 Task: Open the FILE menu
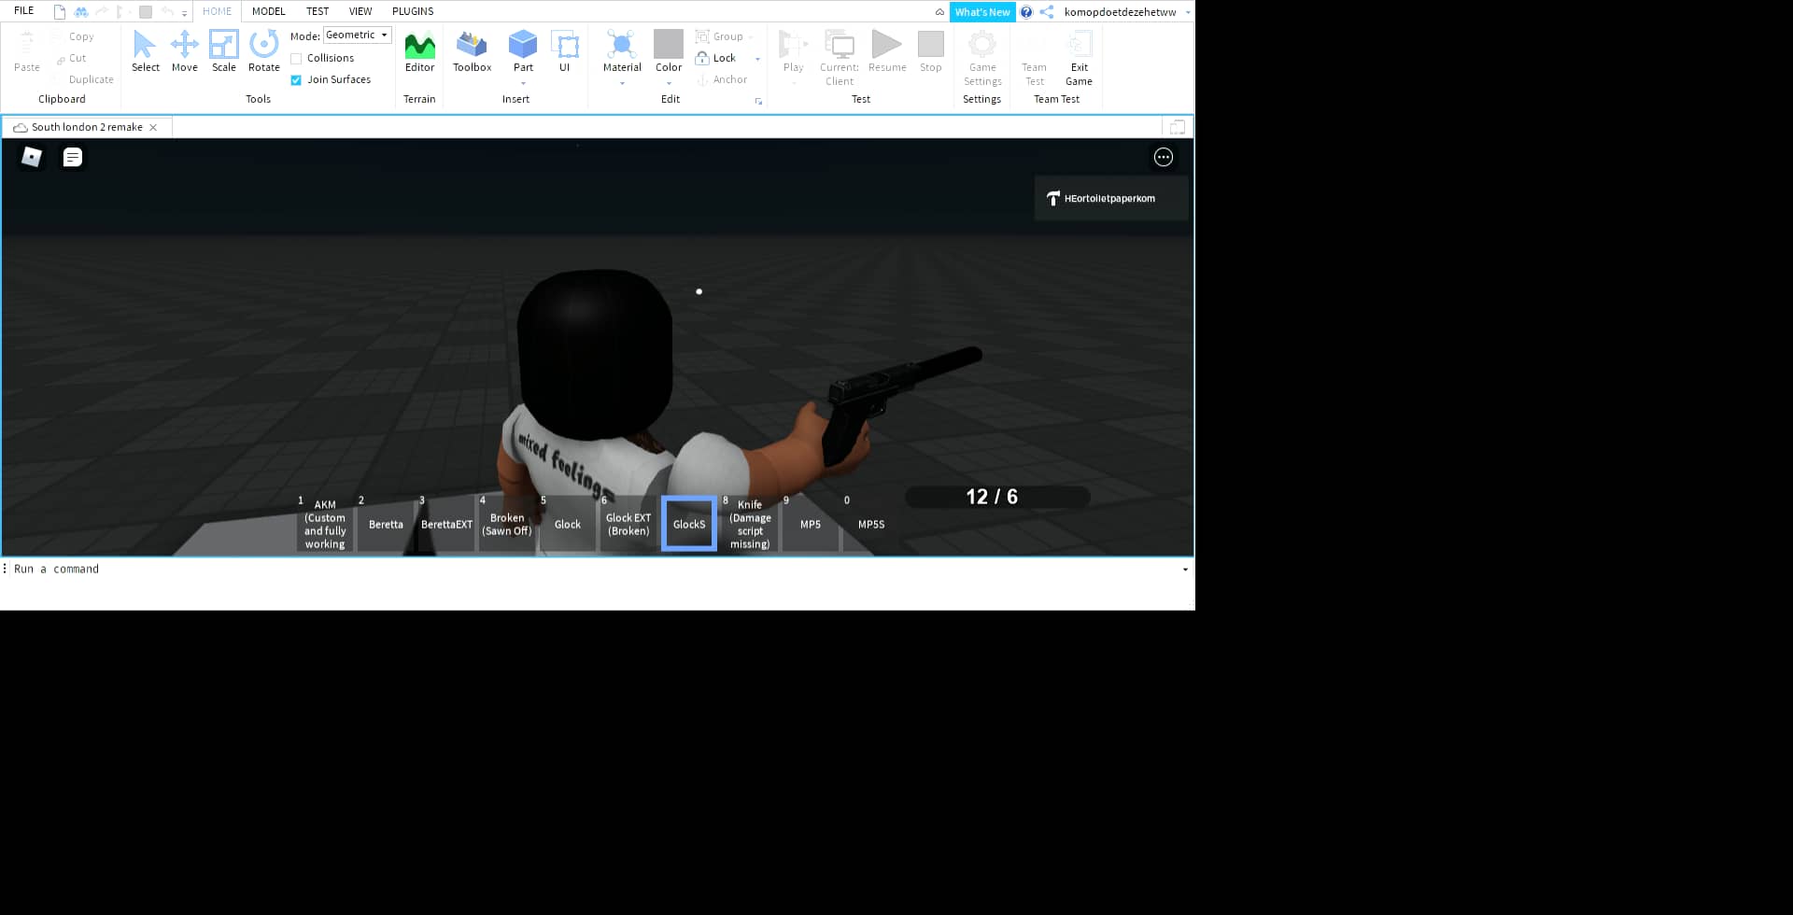pyautogui.click(x=23, y=10)
